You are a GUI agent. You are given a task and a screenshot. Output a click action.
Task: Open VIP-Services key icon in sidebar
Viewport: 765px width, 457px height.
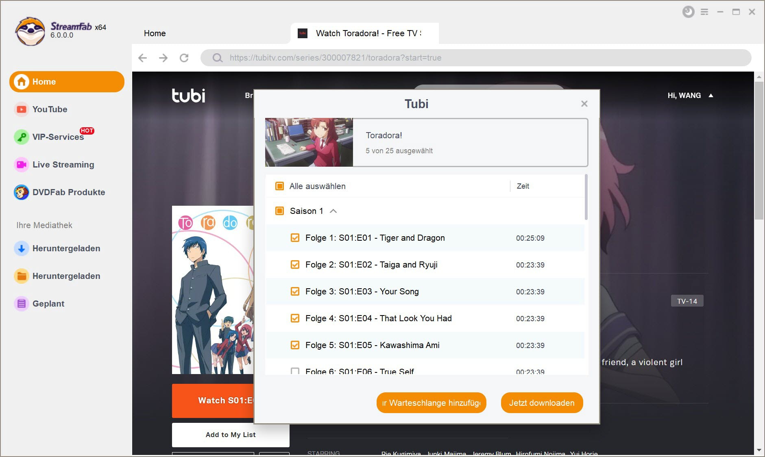click(22, 137)
